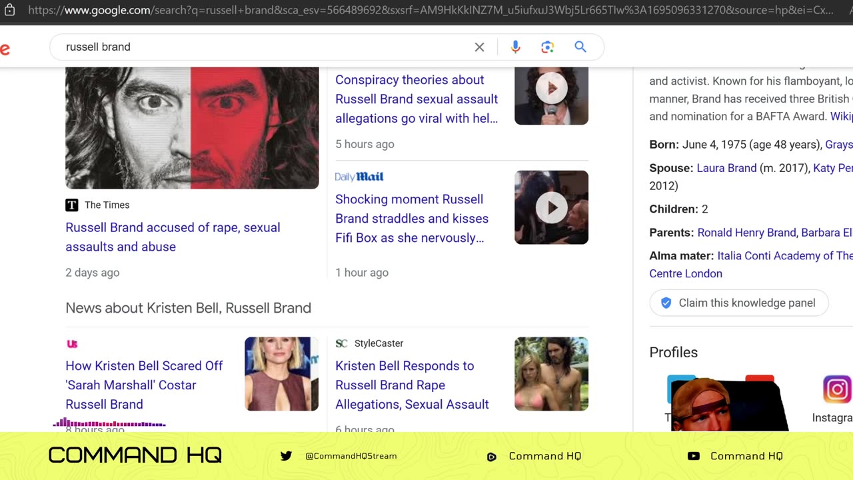Image resolution: width=853 pixels, height=480 pixels.
Task: Open 'Russell Brand accused of rape' article
Action: pos(173,237)
